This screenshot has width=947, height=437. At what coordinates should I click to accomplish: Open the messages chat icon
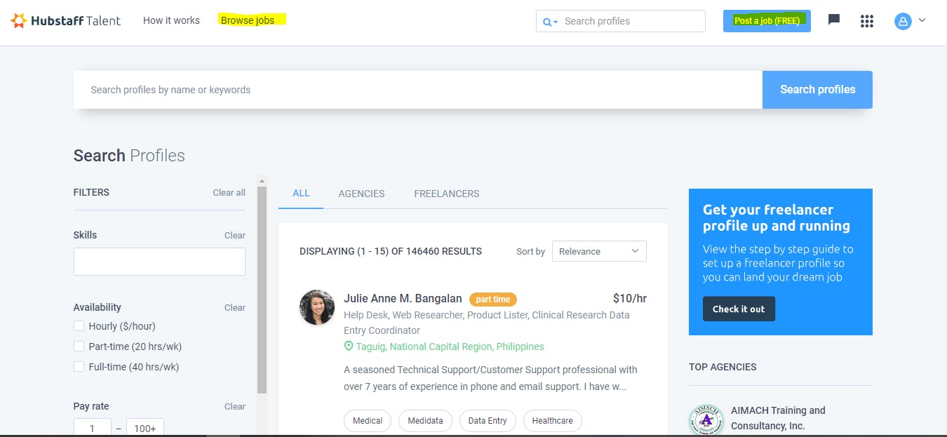834,20
